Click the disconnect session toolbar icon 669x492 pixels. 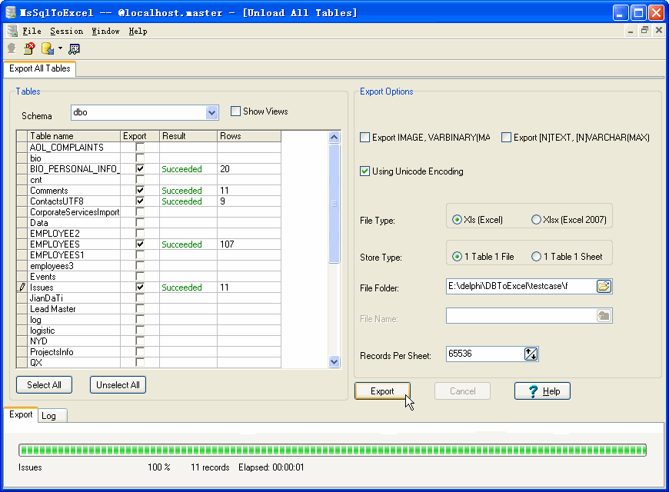point(29,48)
